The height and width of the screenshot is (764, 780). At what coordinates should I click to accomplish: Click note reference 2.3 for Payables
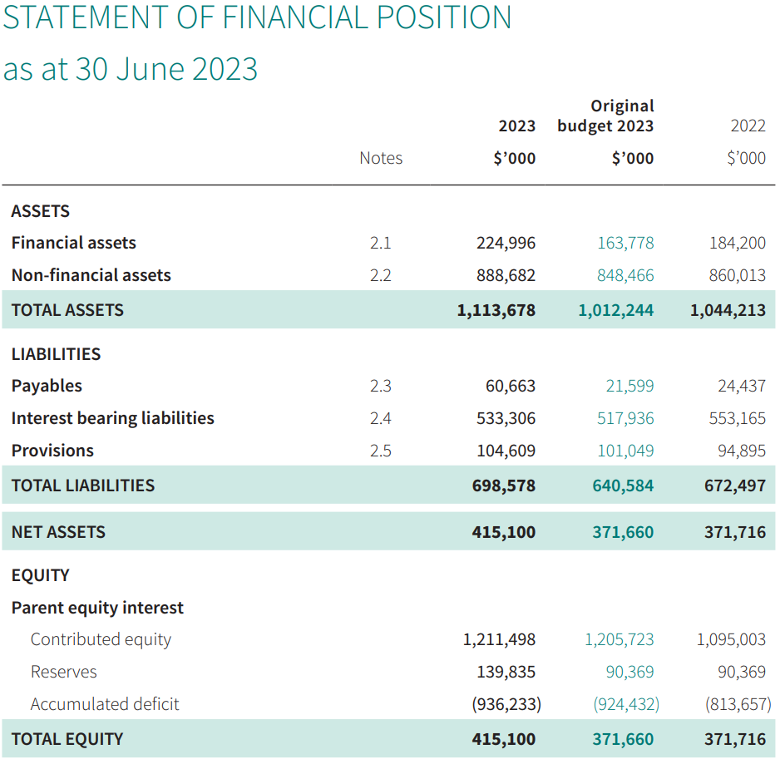[x=381, y=386]
